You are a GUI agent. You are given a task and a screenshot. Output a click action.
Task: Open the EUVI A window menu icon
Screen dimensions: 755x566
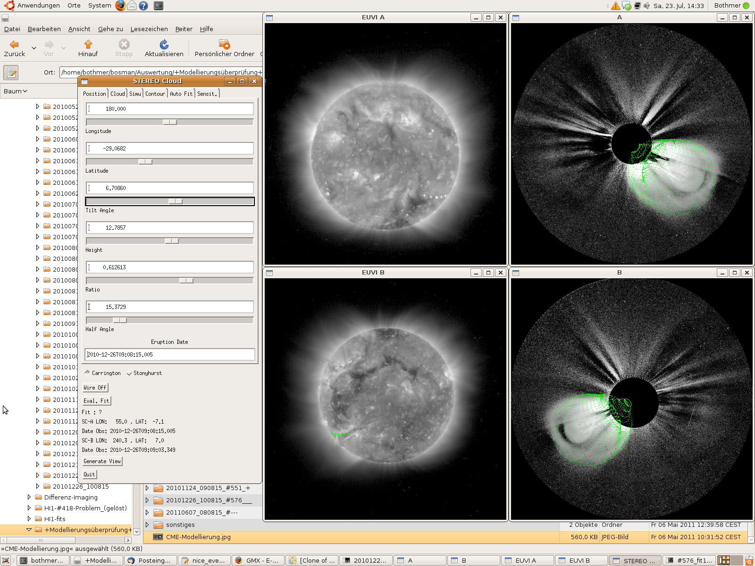pos(269,17)
